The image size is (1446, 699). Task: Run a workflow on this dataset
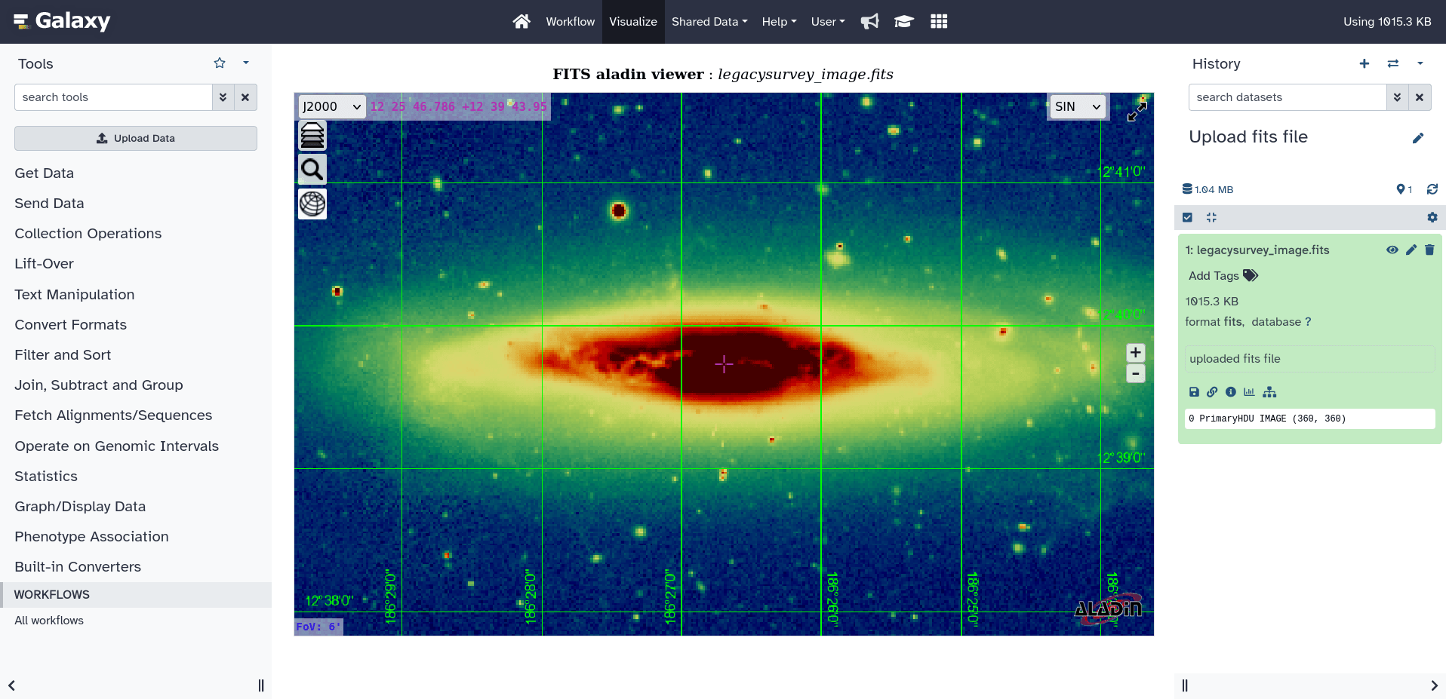tap(1269, 392)
